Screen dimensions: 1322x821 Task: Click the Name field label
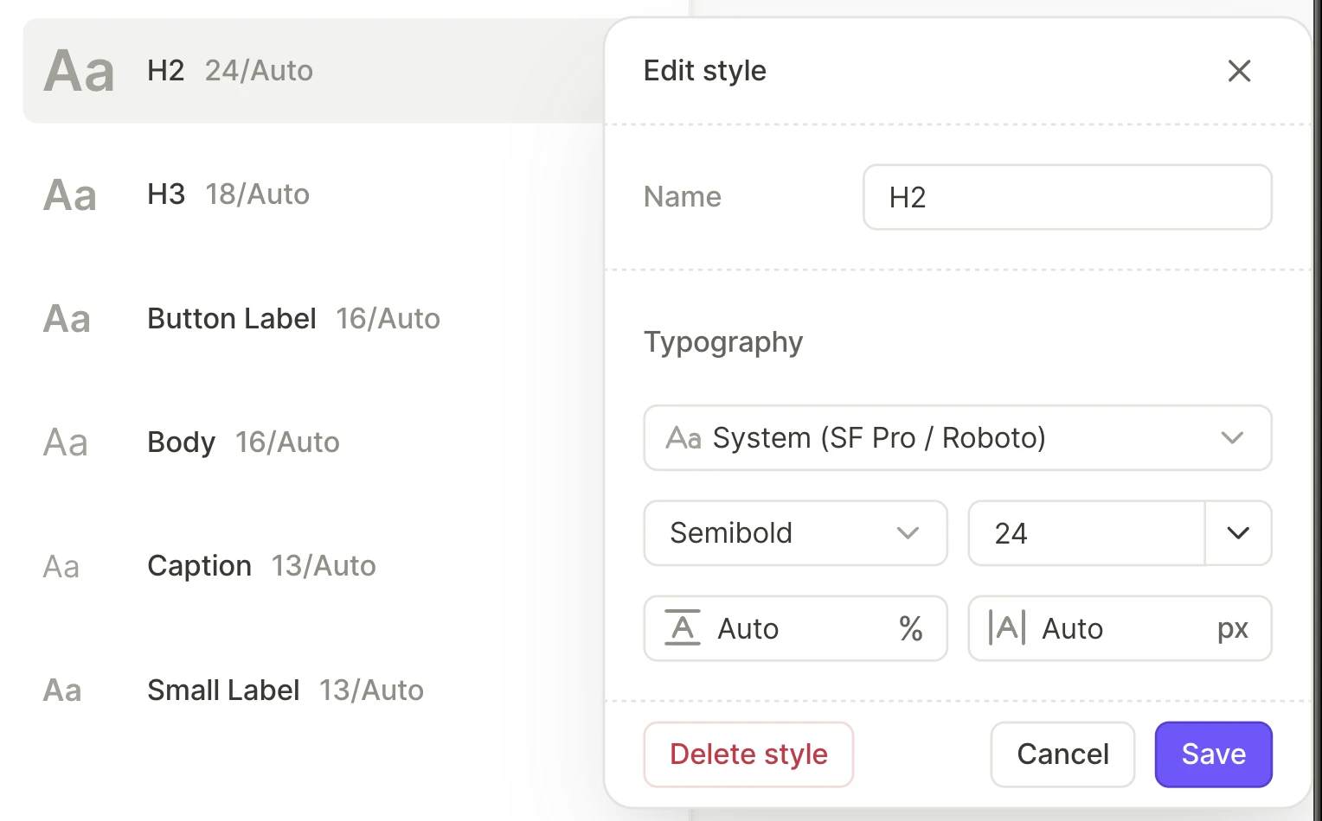point(683,197)
